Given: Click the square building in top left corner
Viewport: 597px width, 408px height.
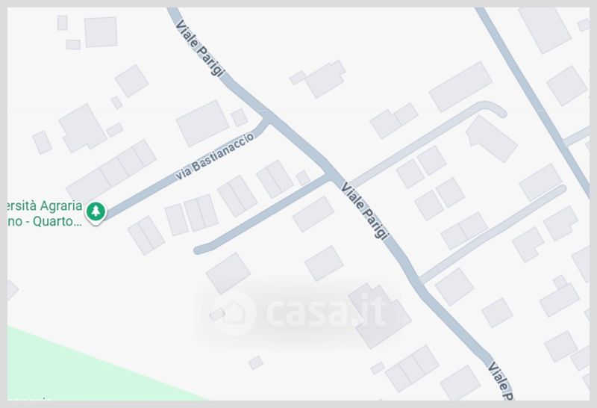Looking at the screenshot, I should 101,31.
